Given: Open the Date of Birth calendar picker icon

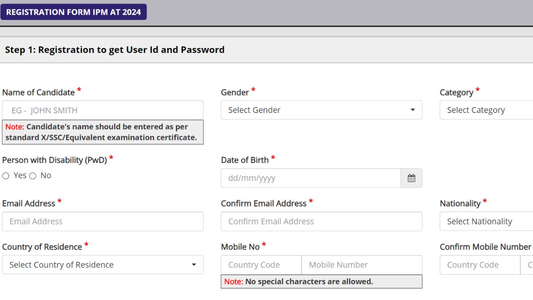Looking at the screenshot, I should tap(411, 178).
